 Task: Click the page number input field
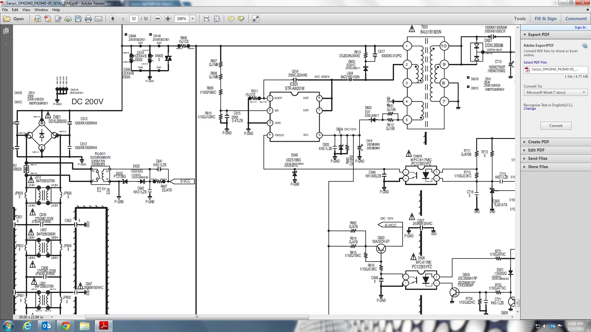134,19
